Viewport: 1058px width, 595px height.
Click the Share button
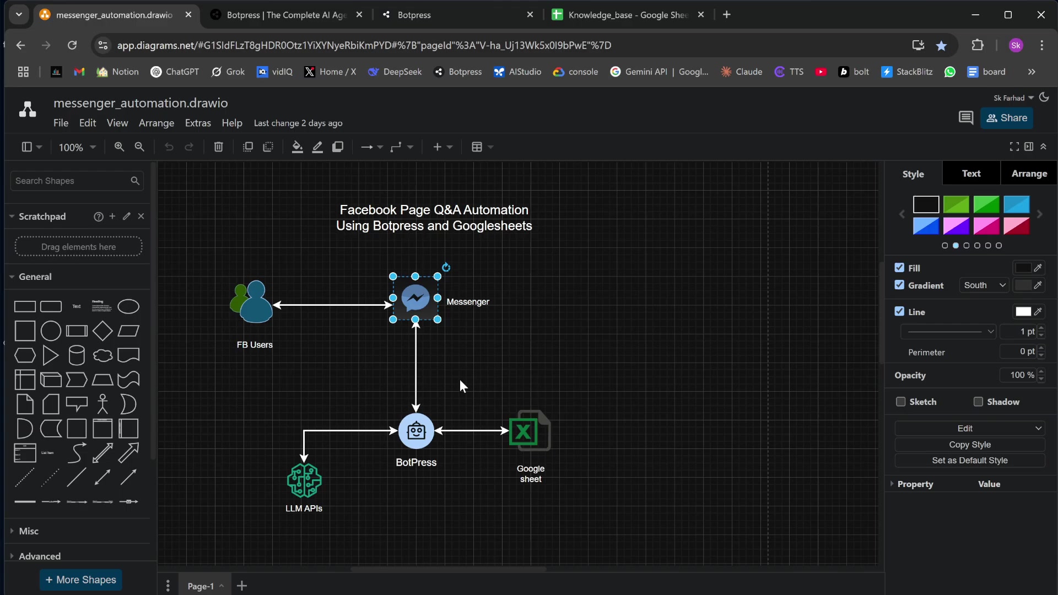[1007, 118]
